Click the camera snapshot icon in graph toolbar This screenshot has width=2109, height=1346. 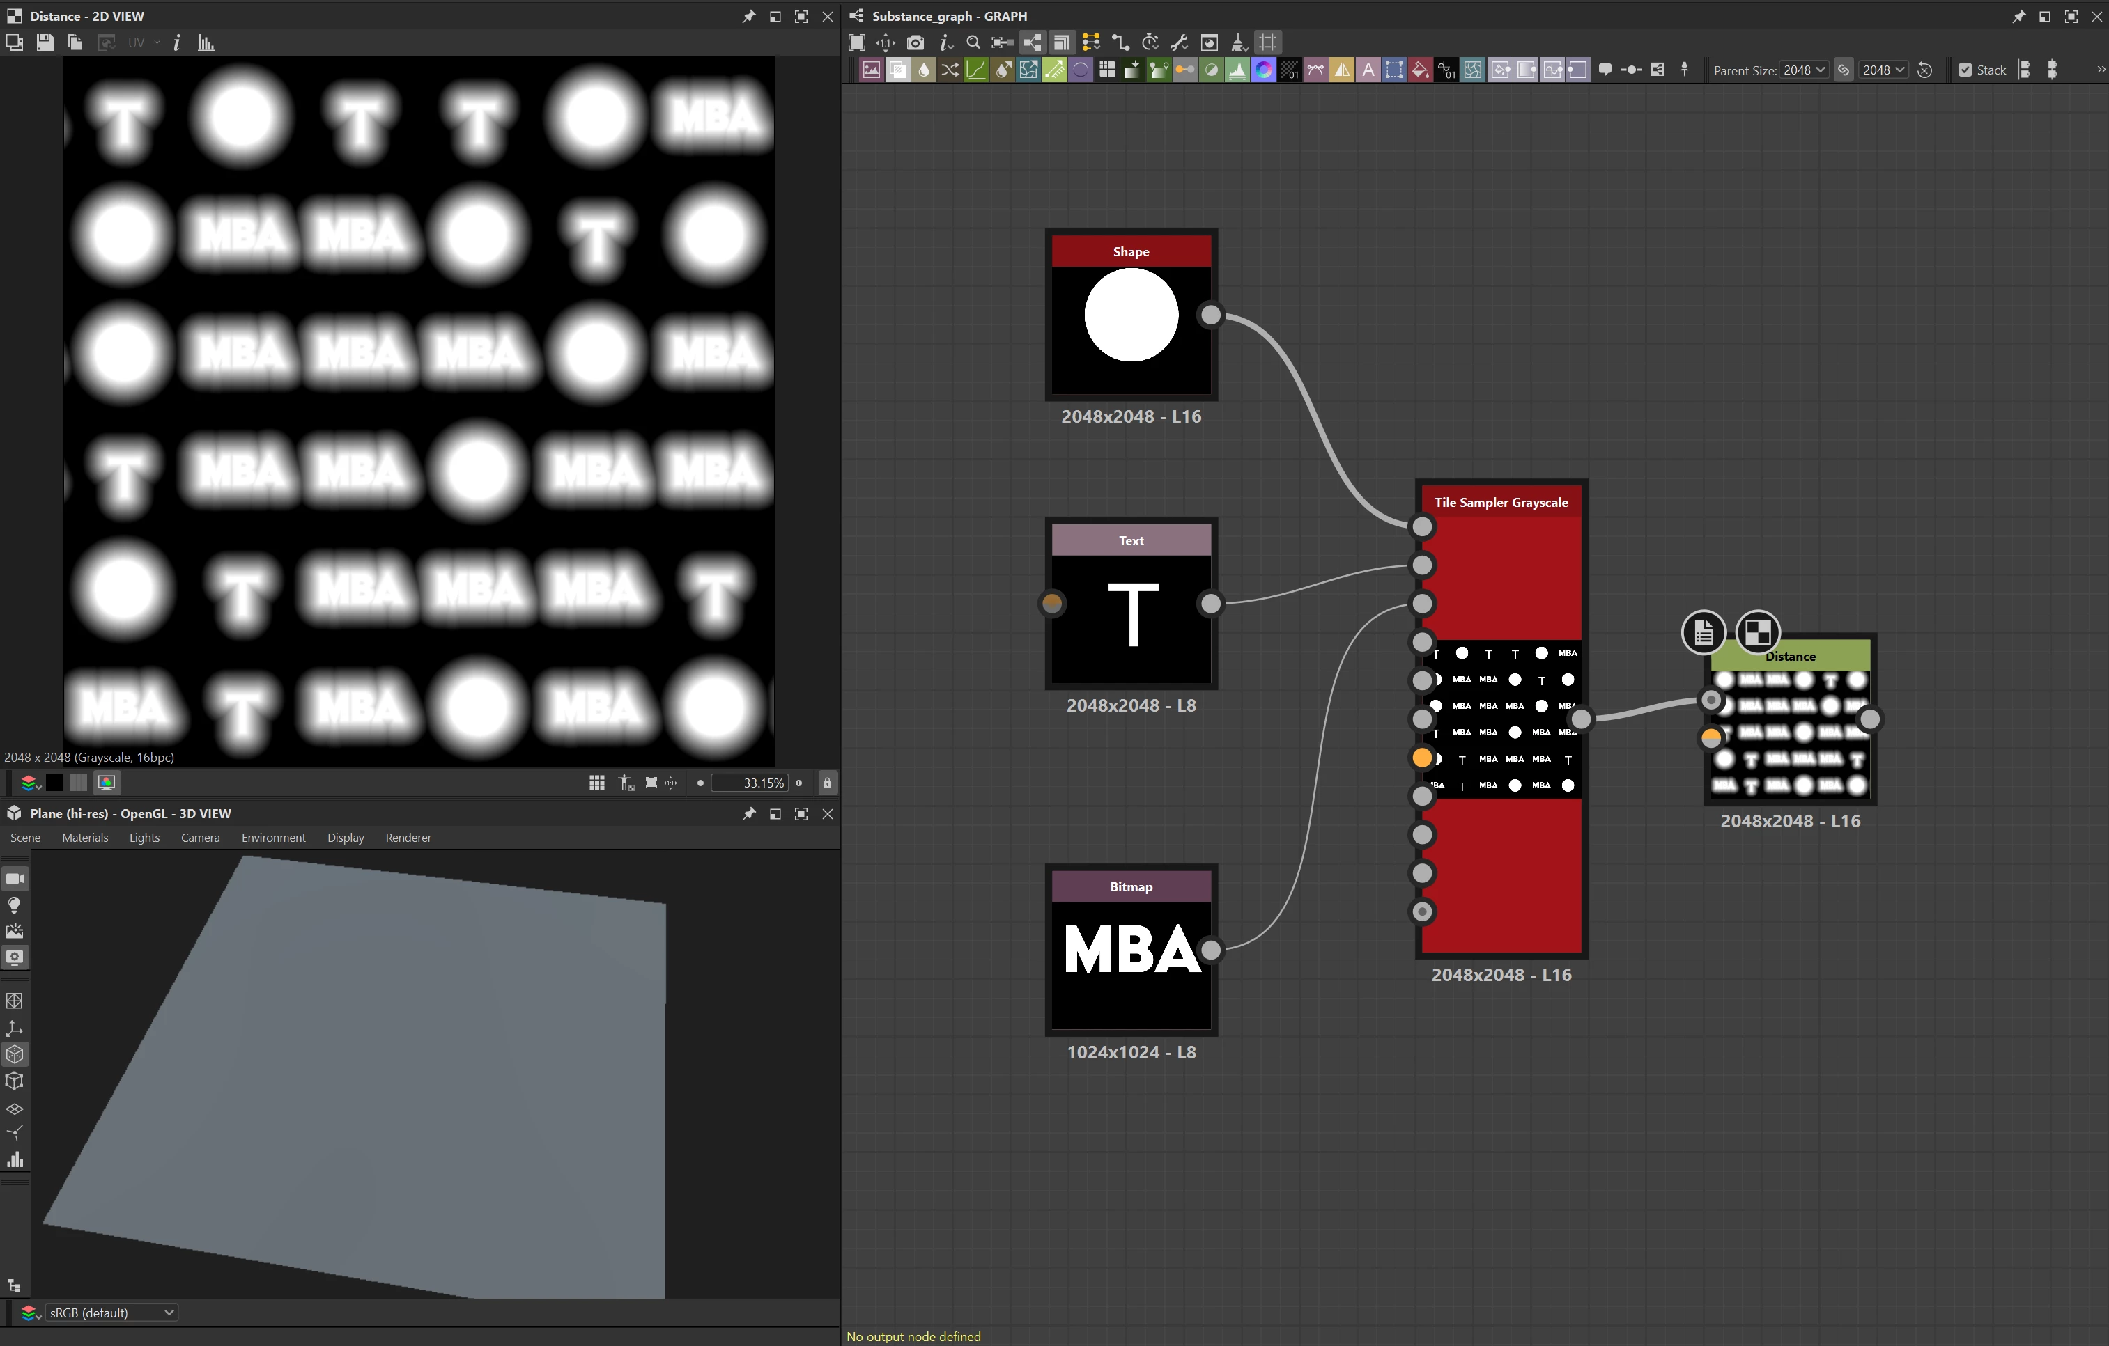click(916, 43)
